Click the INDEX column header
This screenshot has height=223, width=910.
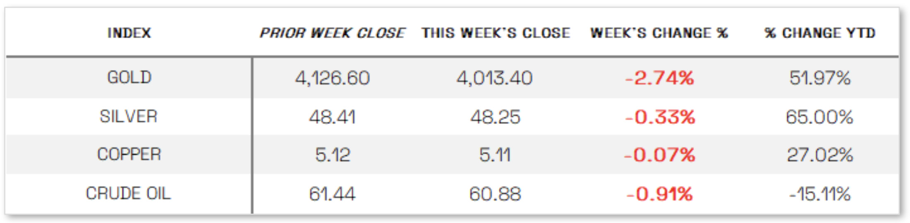click(129, 33)
